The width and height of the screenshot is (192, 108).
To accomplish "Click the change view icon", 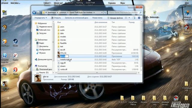I will tap(126, 18).
